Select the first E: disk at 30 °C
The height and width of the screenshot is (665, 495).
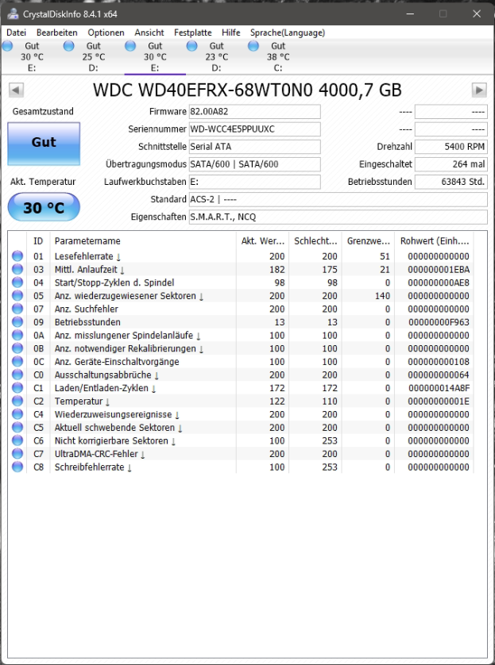pos(32,57)
